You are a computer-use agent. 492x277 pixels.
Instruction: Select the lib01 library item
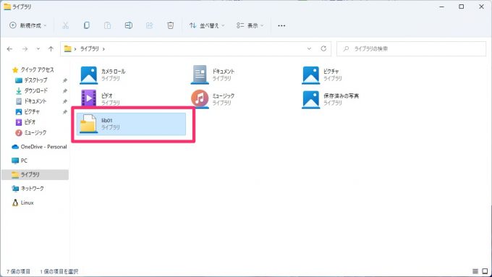pos(131,124)
